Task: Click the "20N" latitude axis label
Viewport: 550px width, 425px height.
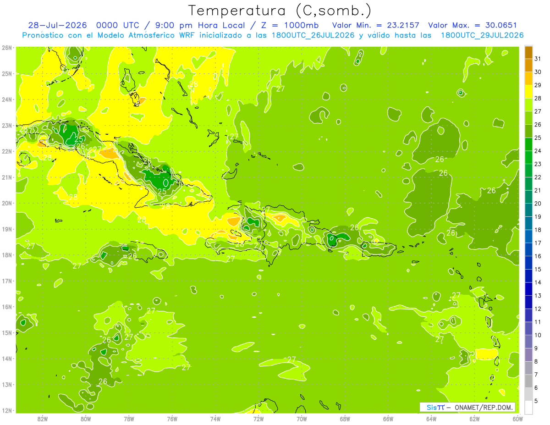Action: pos(6,203)
